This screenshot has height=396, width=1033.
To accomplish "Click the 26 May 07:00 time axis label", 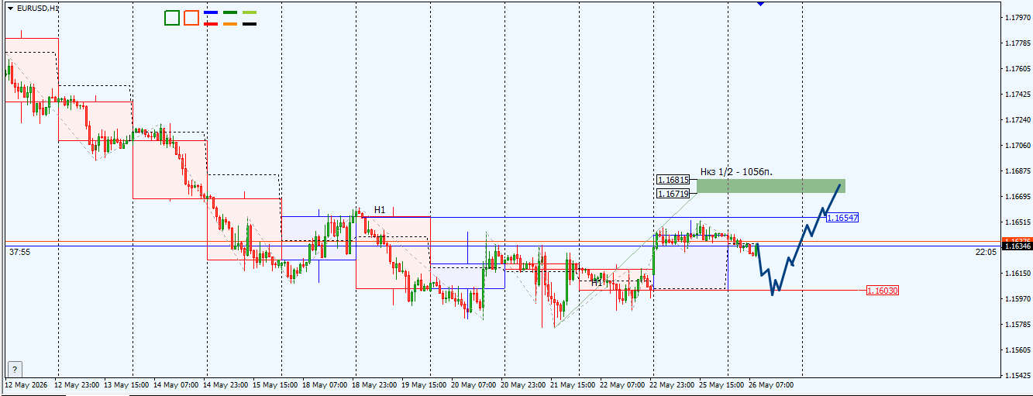I will pos(771,384).
